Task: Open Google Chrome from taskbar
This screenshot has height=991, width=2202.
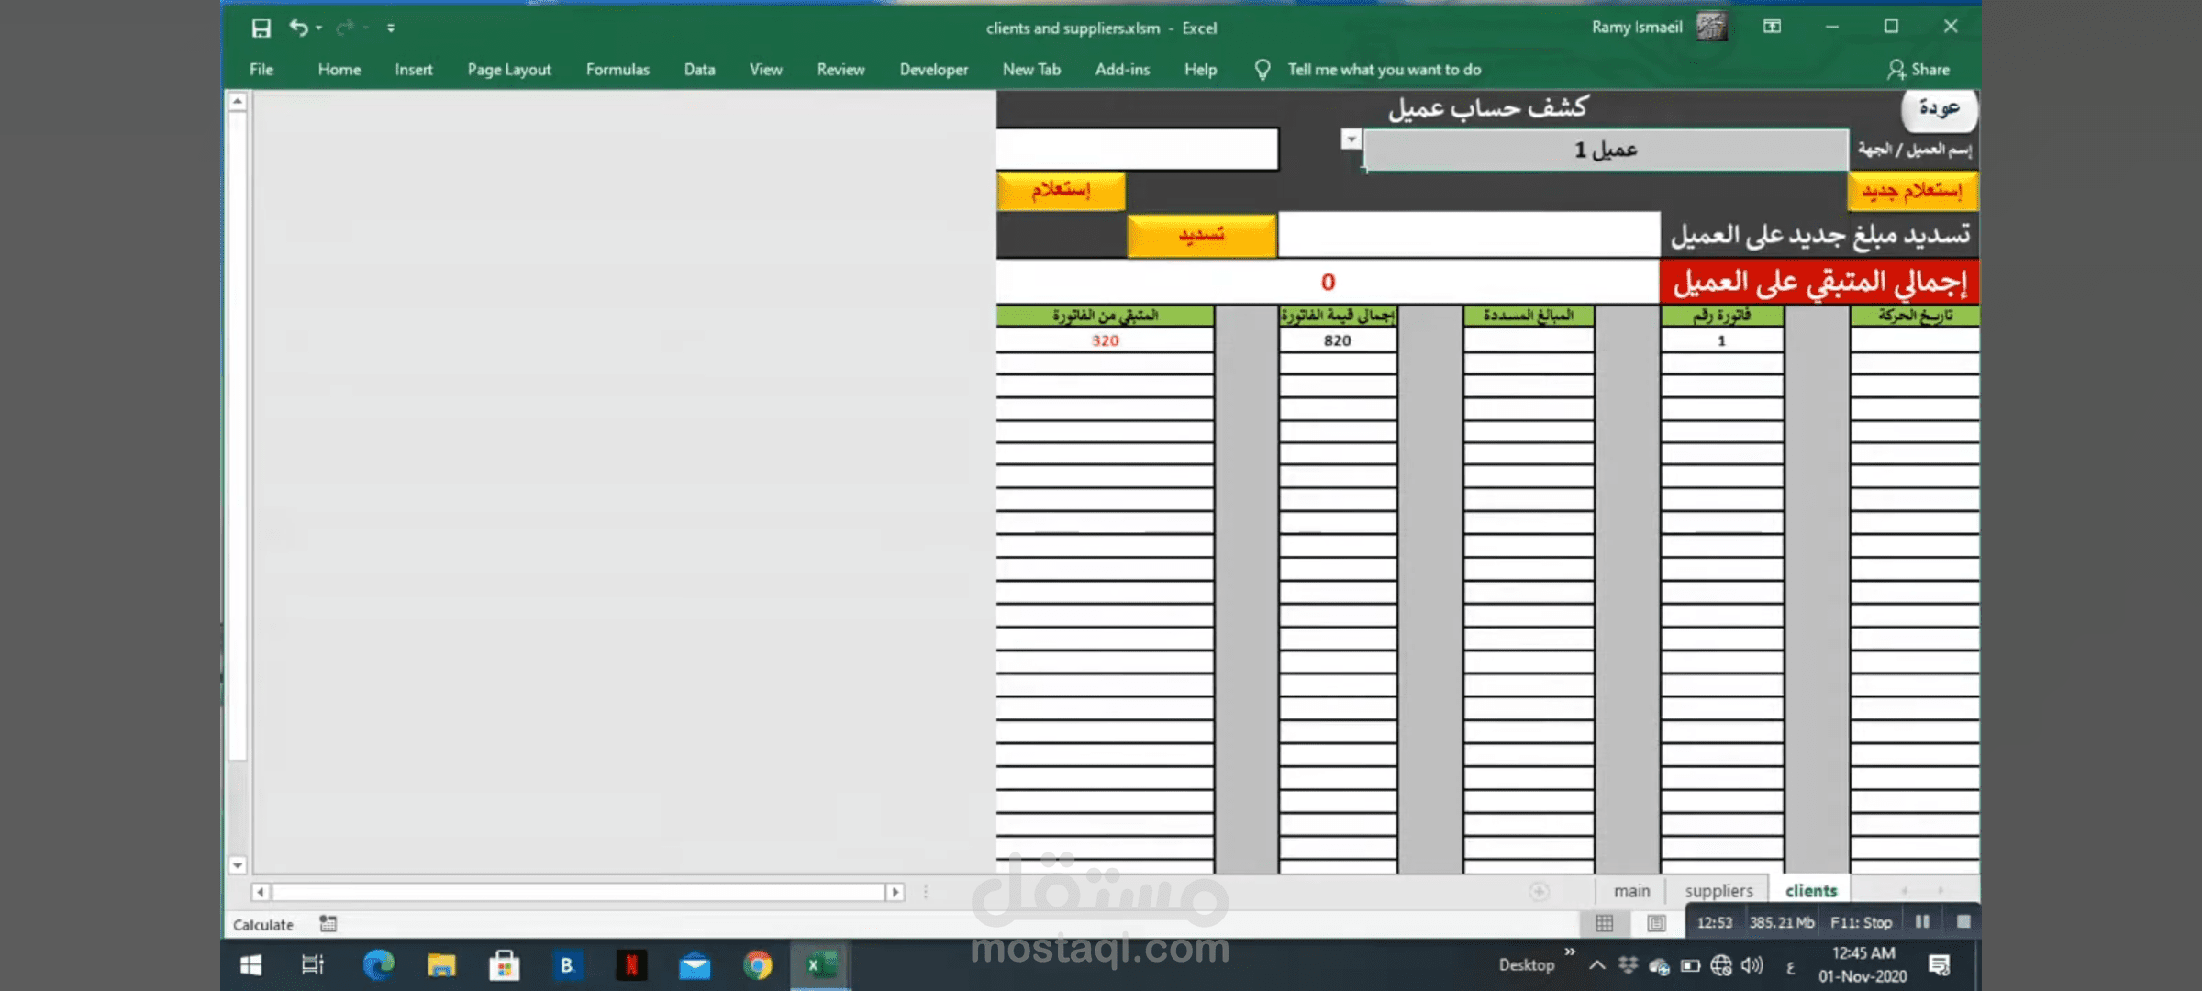Action: coord(758,965)
